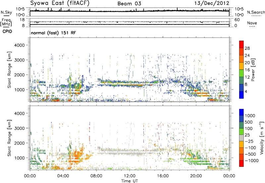Click the '04:00' time axis label
The image size is (265, 183).
pyautogui.click(x=63, y=176)
